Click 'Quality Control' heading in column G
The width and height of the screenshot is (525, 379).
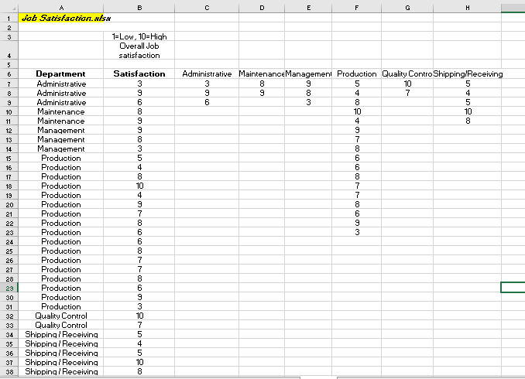(407, 74)
